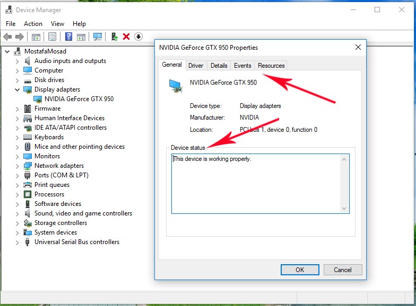416x306 pixels.
Task: Switch to the Details tab
Action: [219, 66]
